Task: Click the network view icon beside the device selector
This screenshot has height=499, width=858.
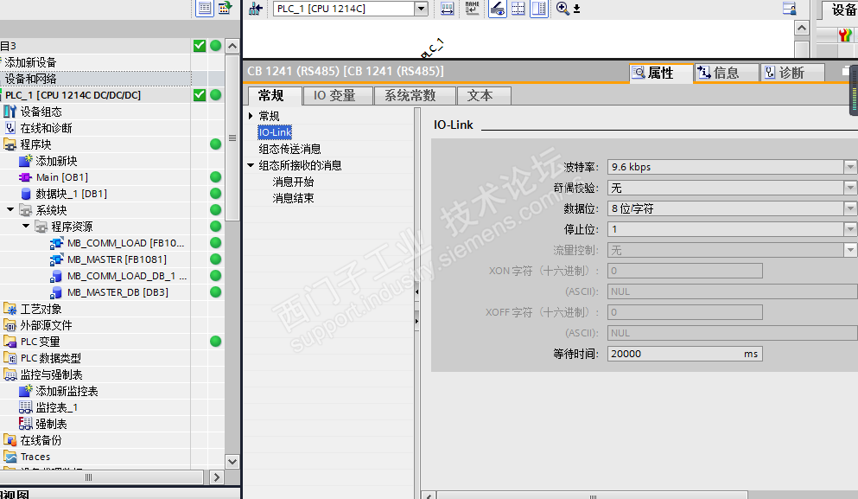Action: 255,9
